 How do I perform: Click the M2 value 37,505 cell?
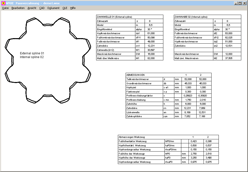[x=229, y=58]
